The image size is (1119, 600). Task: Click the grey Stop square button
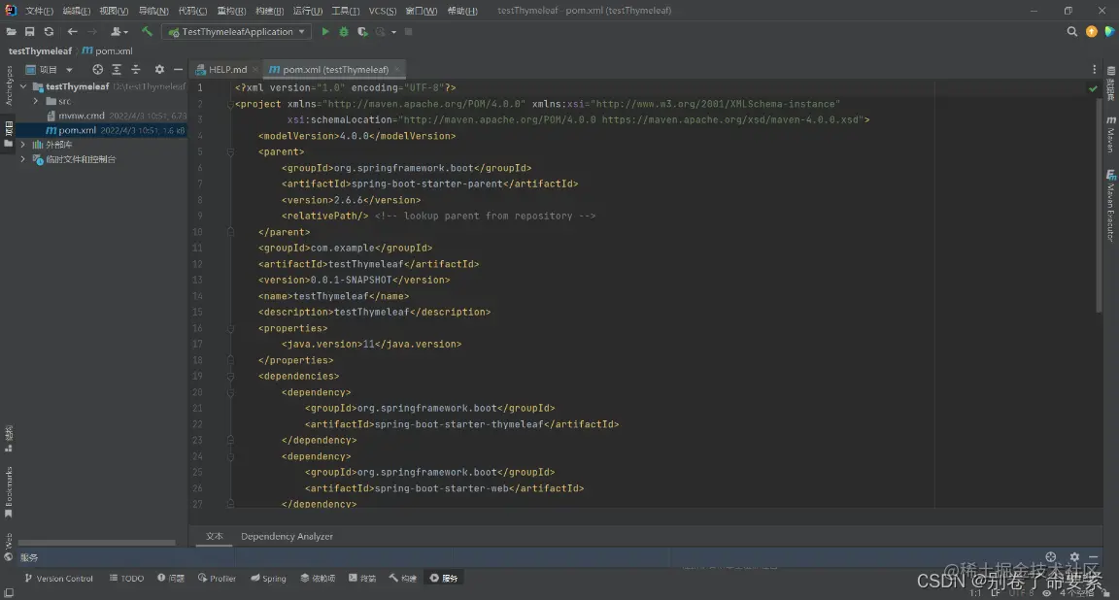coord(408,31)
